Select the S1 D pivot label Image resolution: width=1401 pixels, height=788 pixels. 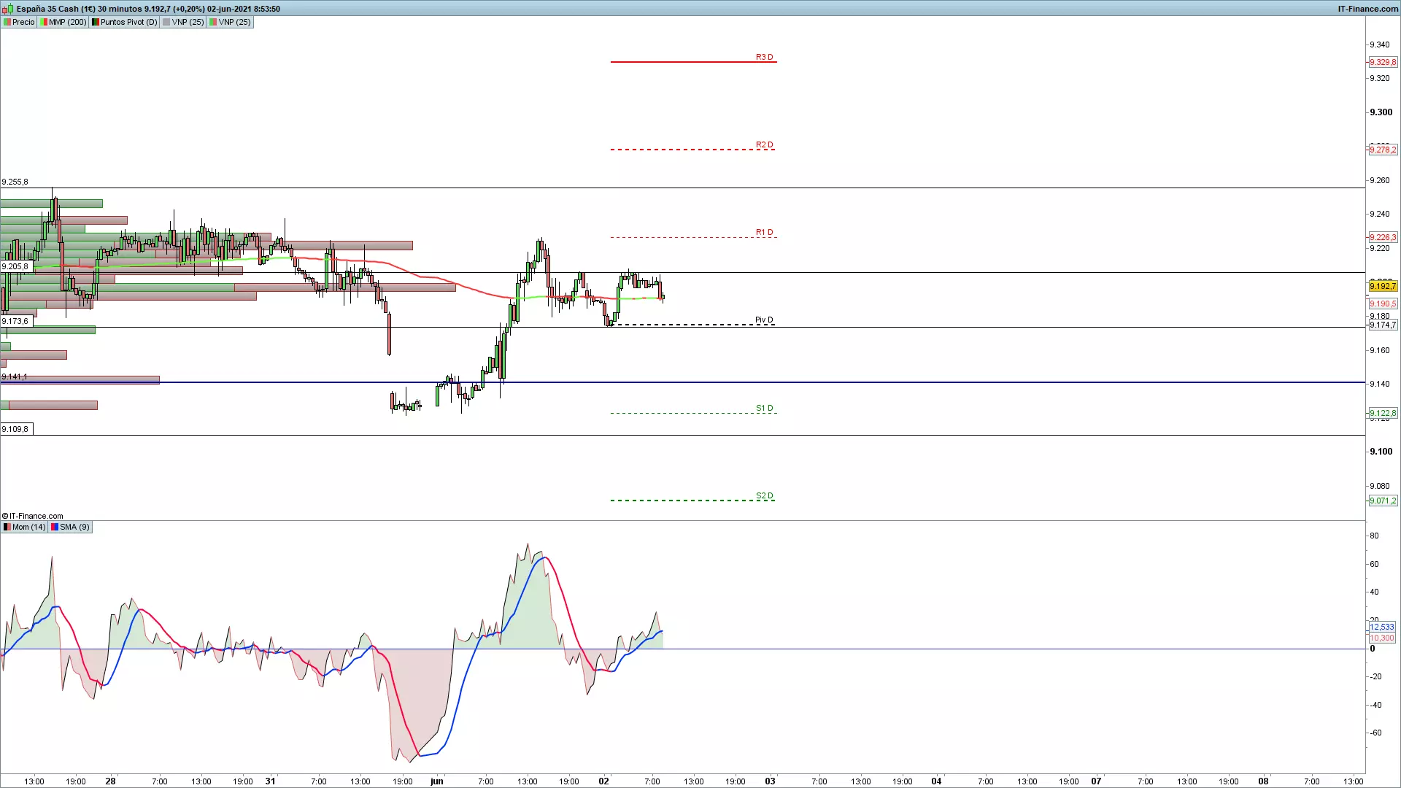point(764,408)
